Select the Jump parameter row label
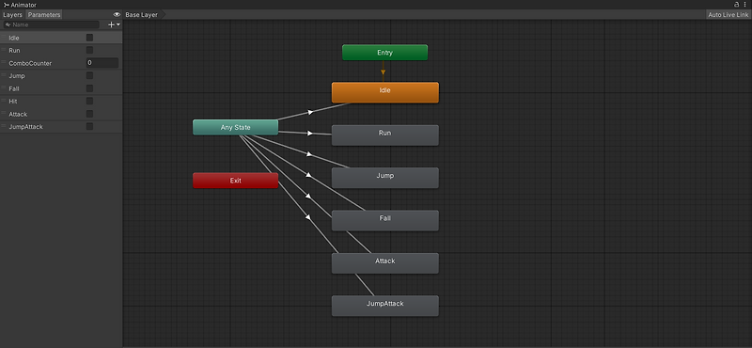The height and width of the screenshot is (348, 752). point(17,76)
